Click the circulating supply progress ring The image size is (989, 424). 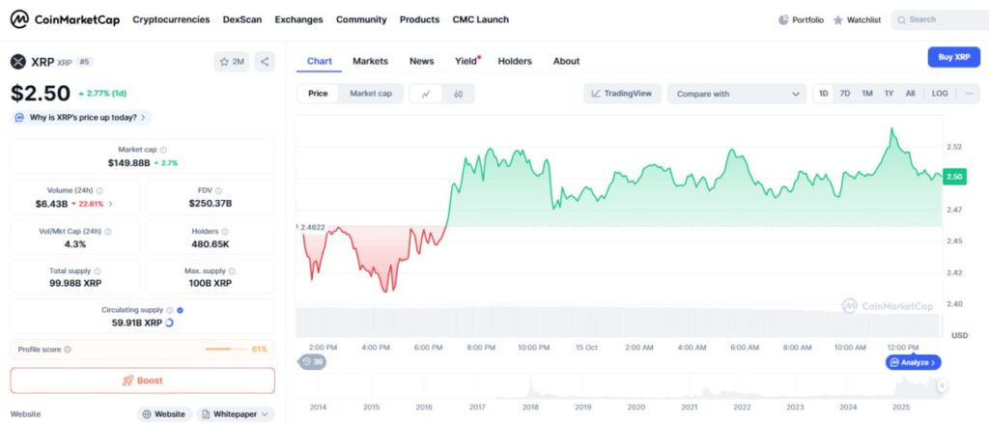point(168,323)
